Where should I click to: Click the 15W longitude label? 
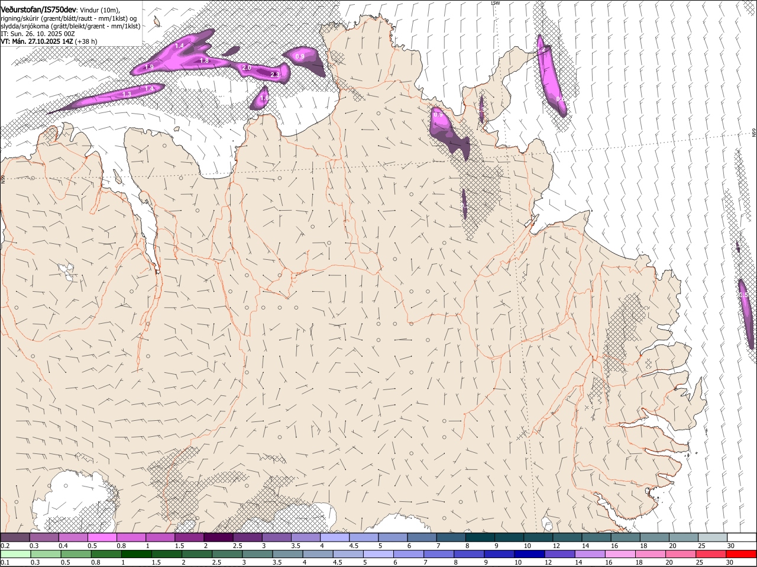coord(495,3)
